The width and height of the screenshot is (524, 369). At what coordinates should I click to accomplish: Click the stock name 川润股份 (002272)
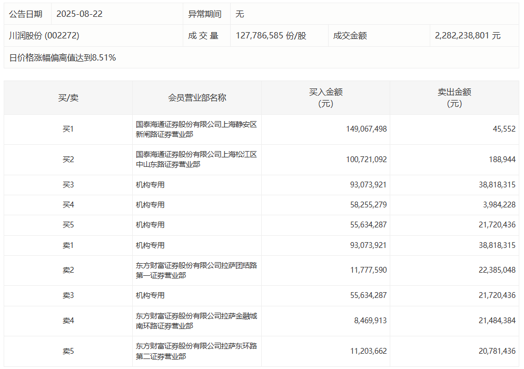click(44, 36)
